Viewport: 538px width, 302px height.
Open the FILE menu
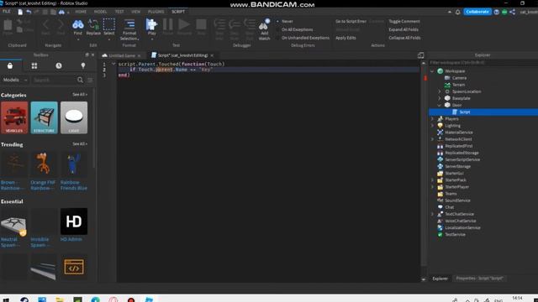pos(7,12)
